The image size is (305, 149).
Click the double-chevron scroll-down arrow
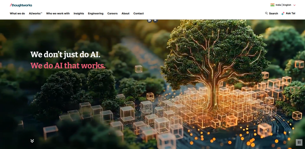32,141
